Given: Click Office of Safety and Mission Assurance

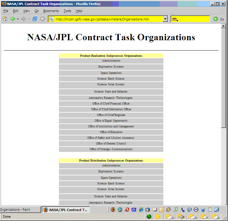Looking at the screenshot, I should [111, 138].
